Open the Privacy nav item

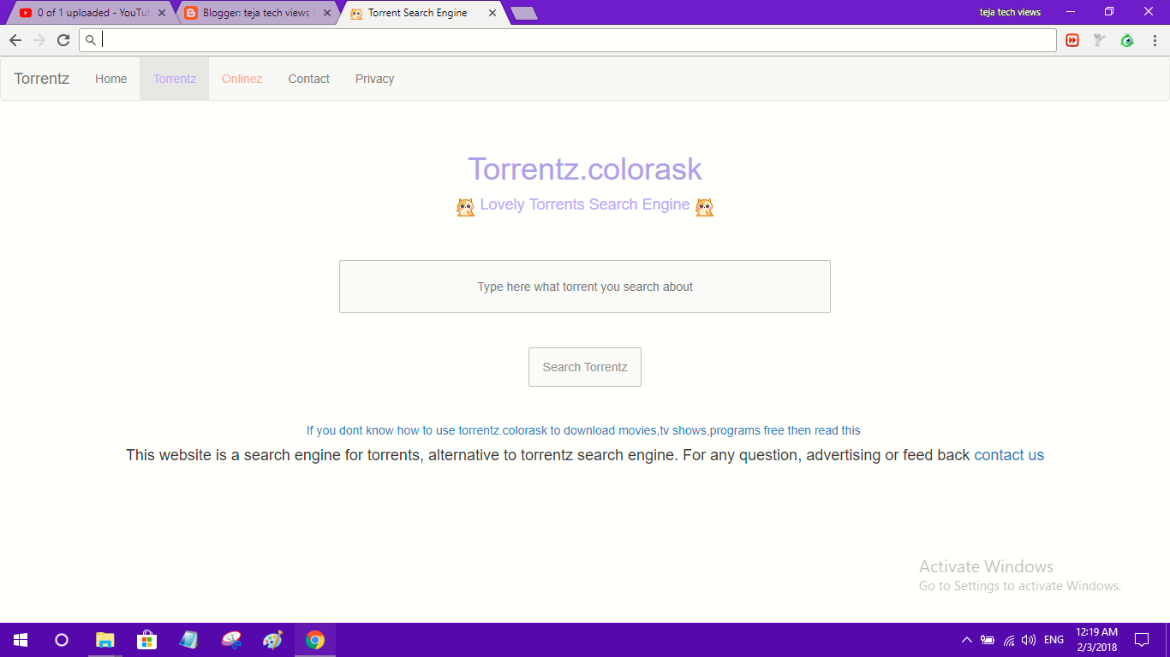click(374, 79)
